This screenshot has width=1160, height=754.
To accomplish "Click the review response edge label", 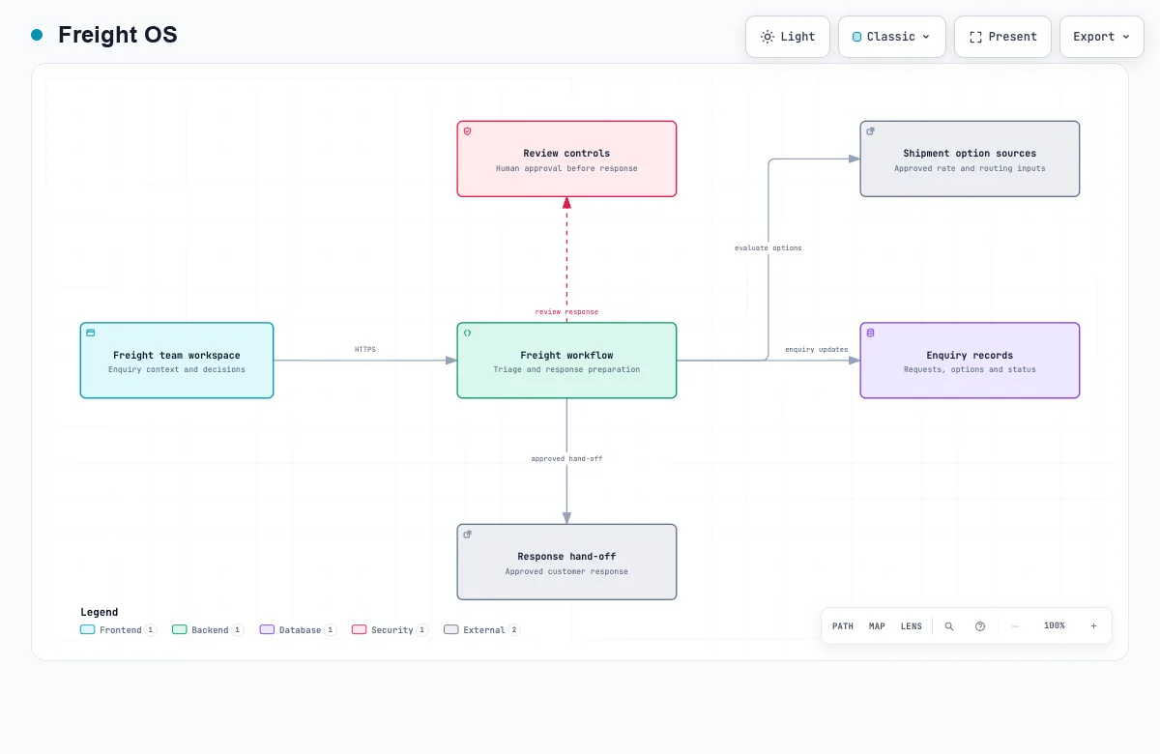I will point(566,311).
